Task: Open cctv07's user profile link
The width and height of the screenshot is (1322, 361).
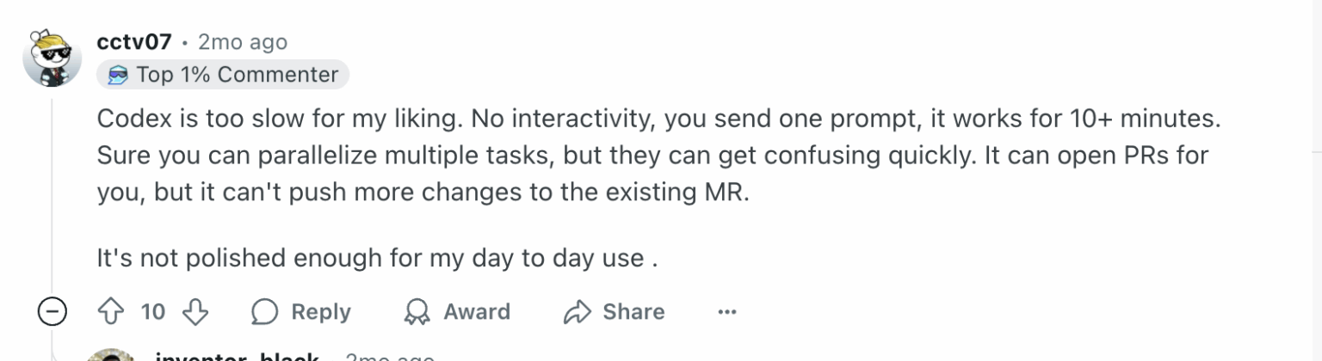Action: pos(134,41)
